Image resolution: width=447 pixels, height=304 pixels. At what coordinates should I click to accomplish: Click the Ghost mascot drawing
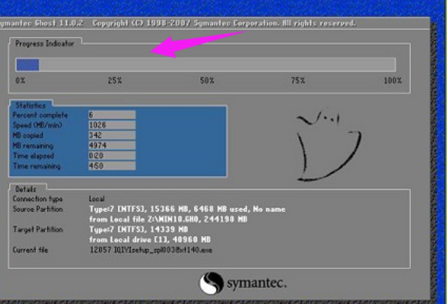328,146
